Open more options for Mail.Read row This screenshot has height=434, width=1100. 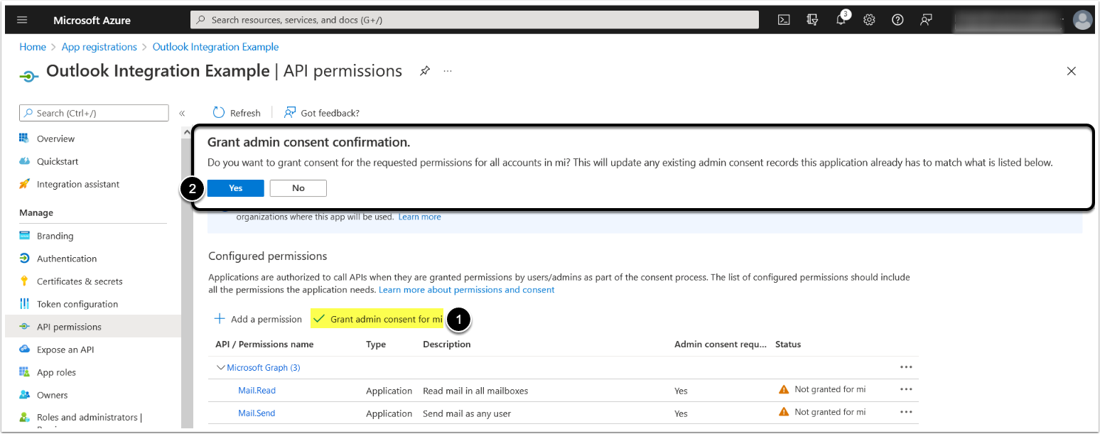[x=905, y=389]
